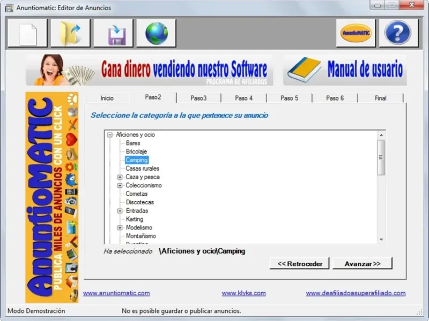Close the Anuntiomatic editor window
This screenshot has height=321, width=429.
point(411,5)
